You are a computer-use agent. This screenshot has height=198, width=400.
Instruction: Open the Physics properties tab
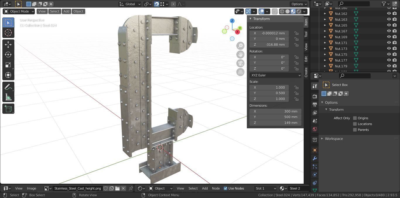315,175
